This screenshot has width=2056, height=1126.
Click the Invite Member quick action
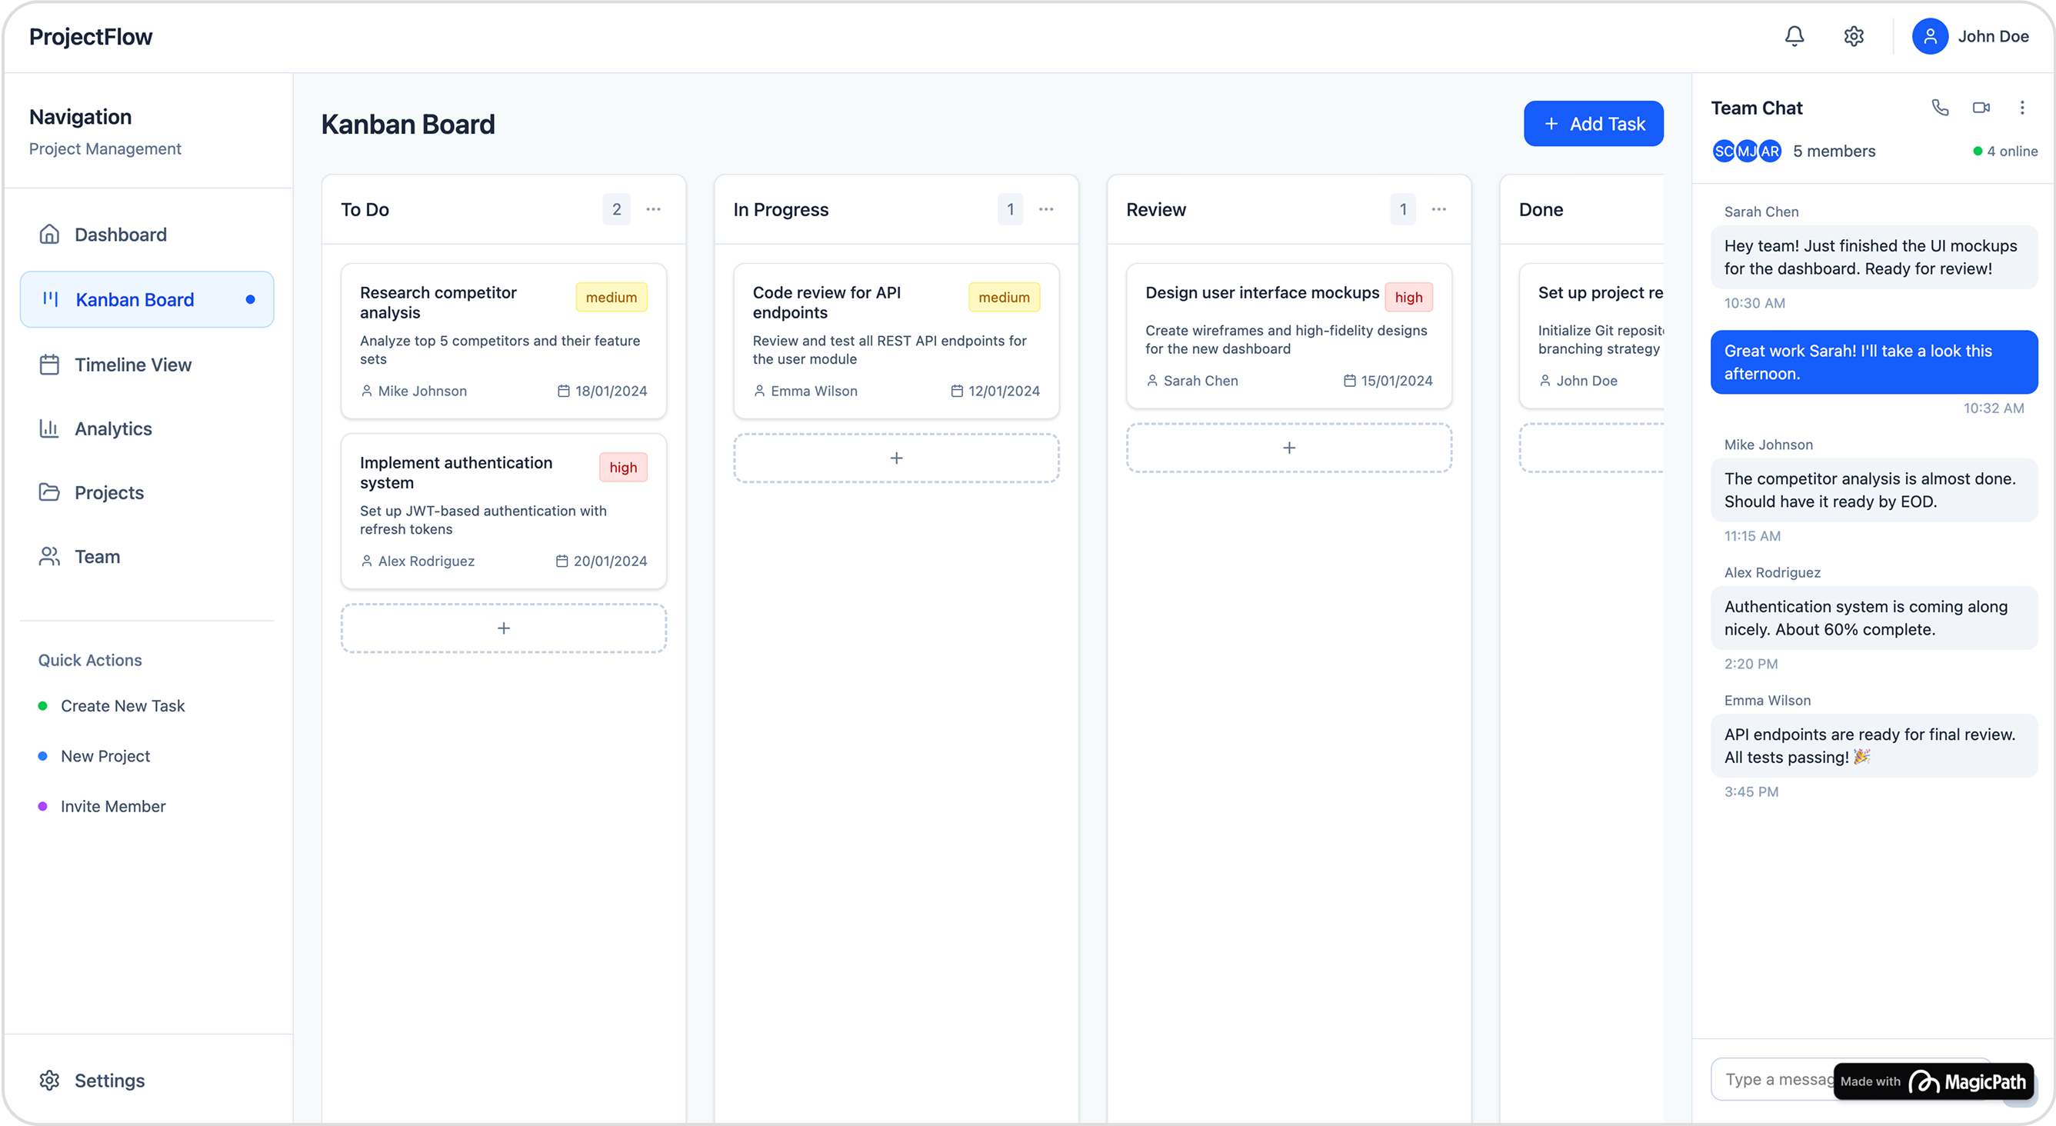tap(112, 807)
